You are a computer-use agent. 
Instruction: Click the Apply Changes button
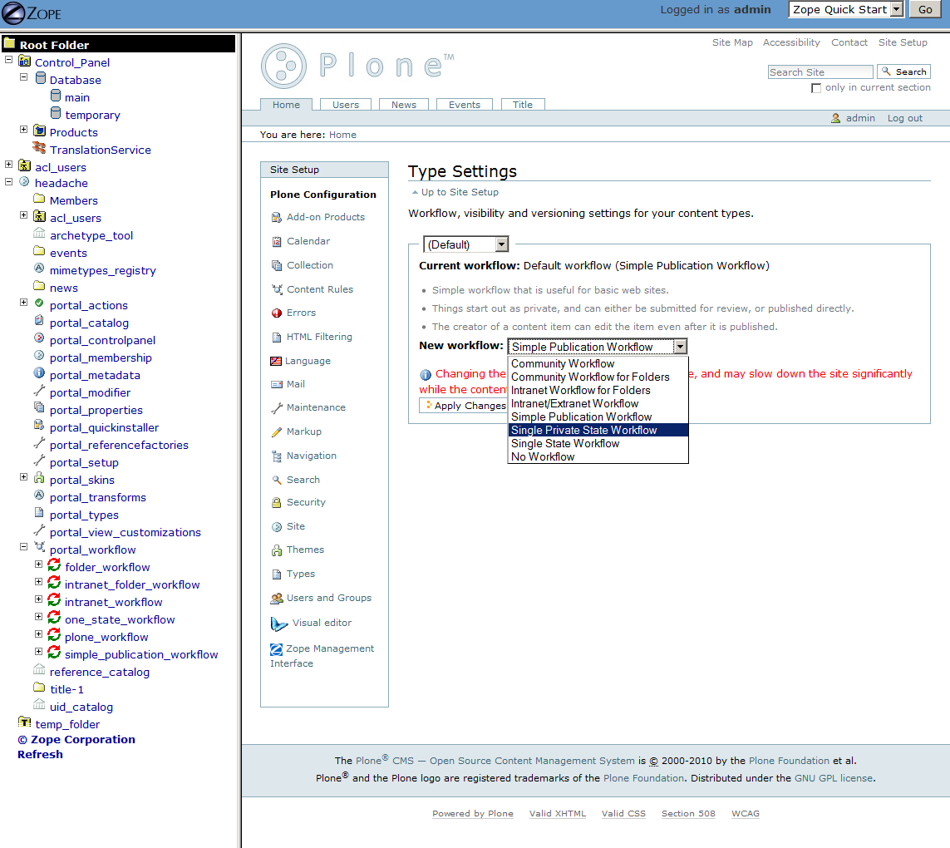click(463, 406)
